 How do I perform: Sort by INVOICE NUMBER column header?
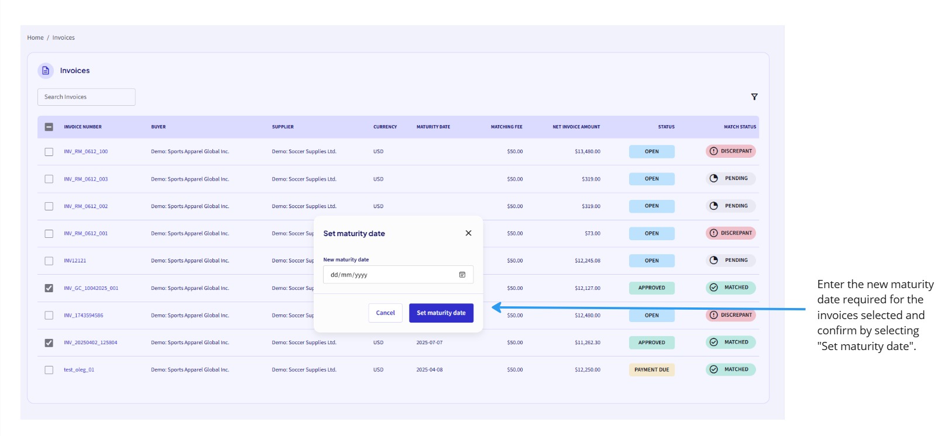click(83, 127)
